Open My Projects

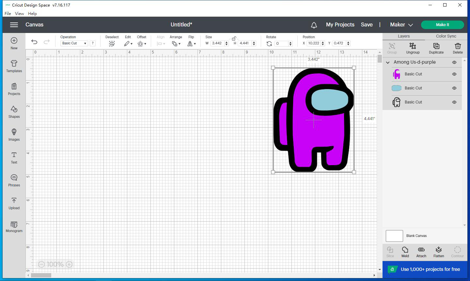click(x=340, y=25)
